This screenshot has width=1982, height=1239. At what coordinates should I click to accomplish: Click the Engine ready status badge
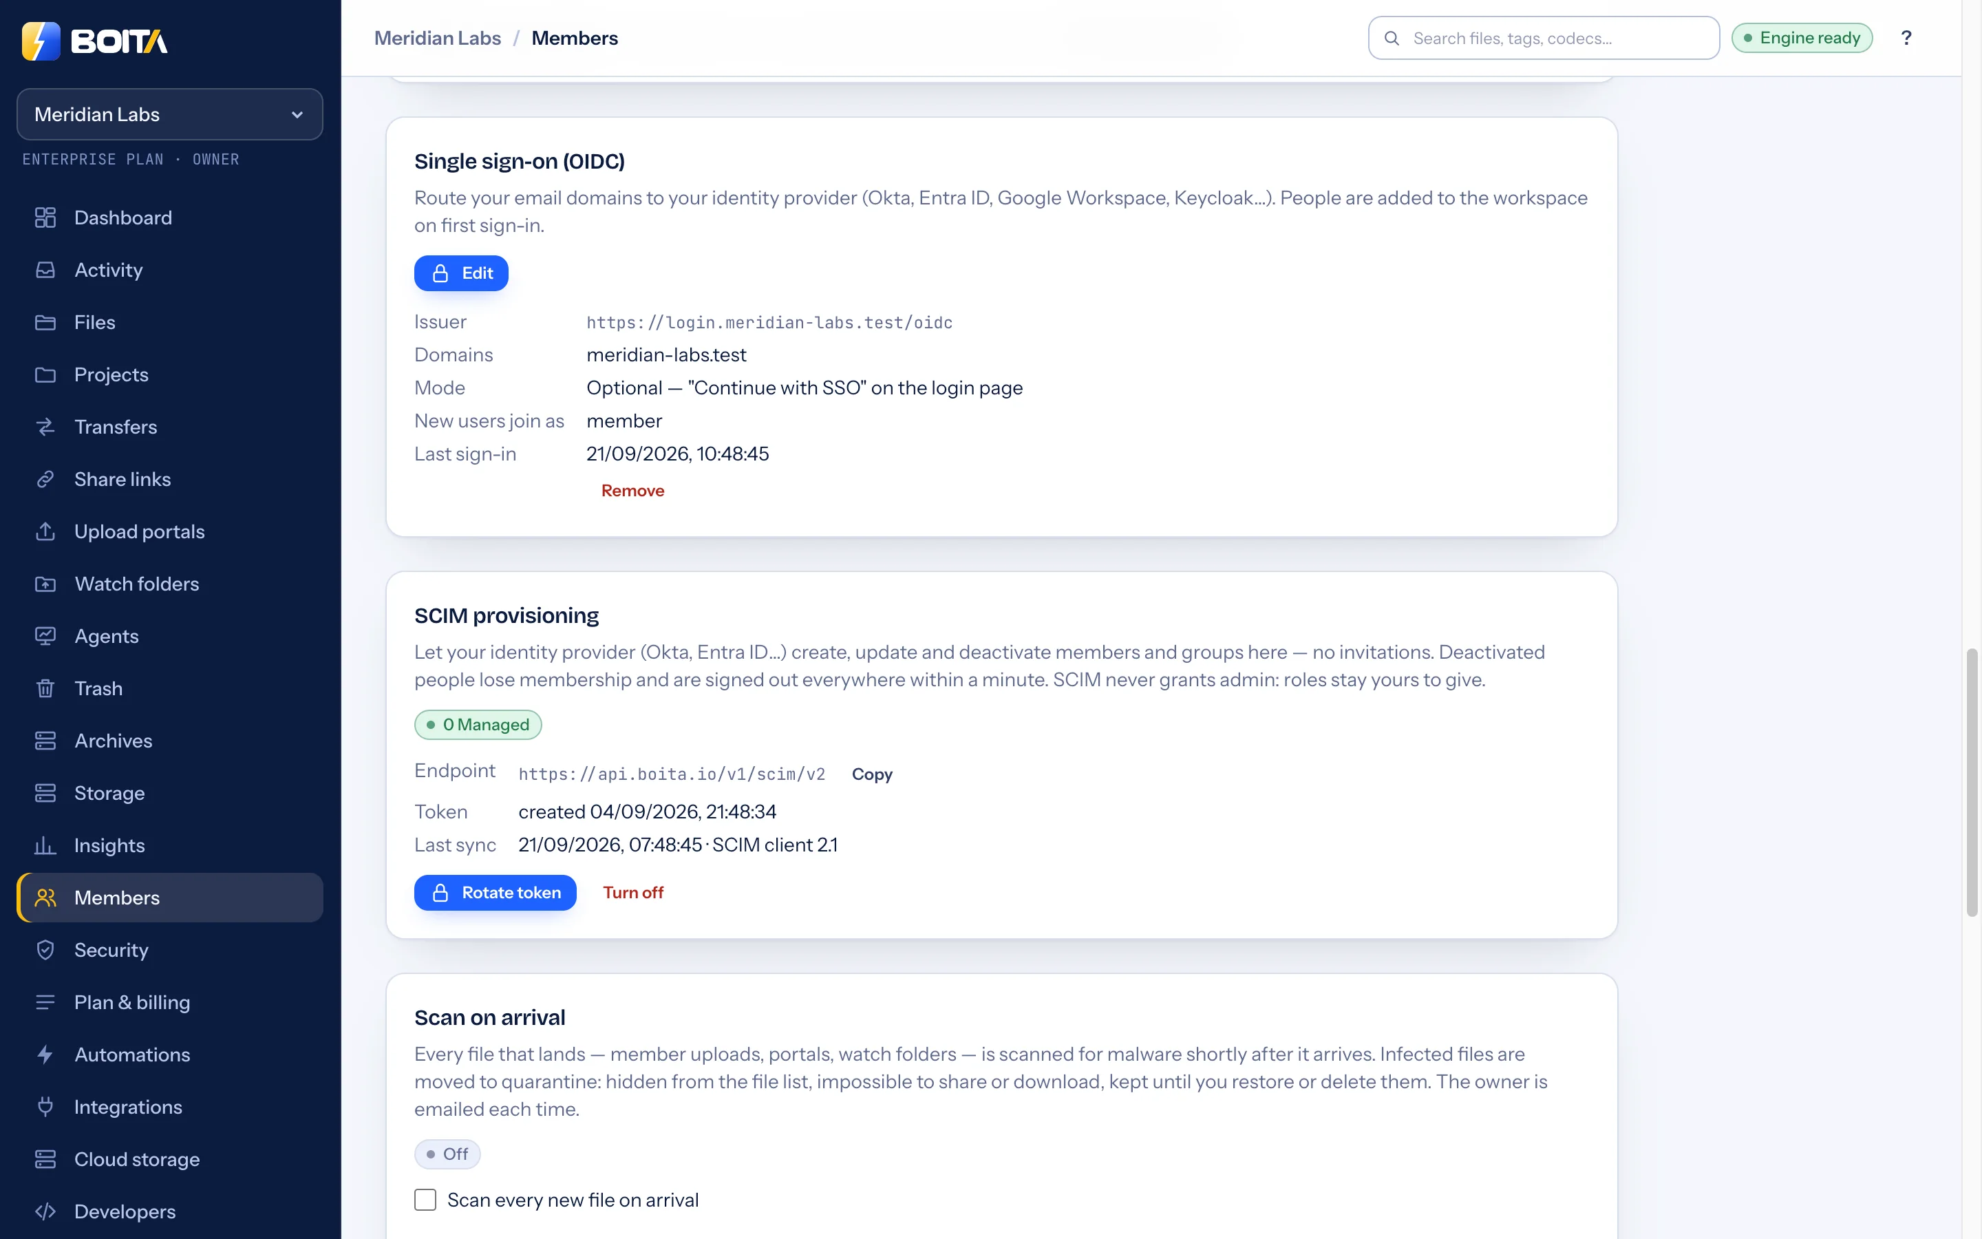click(x=1802, y=38)
